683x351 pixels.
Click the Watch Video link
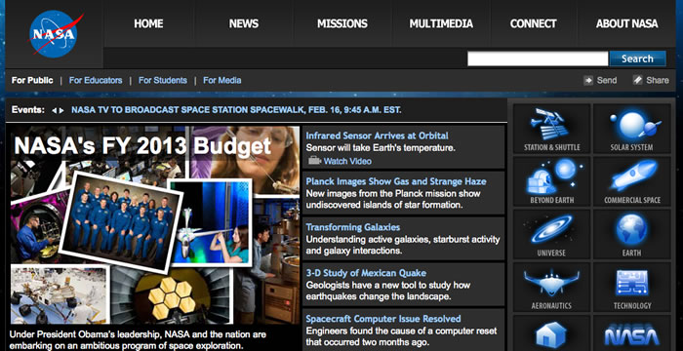(x=347, y=161)
